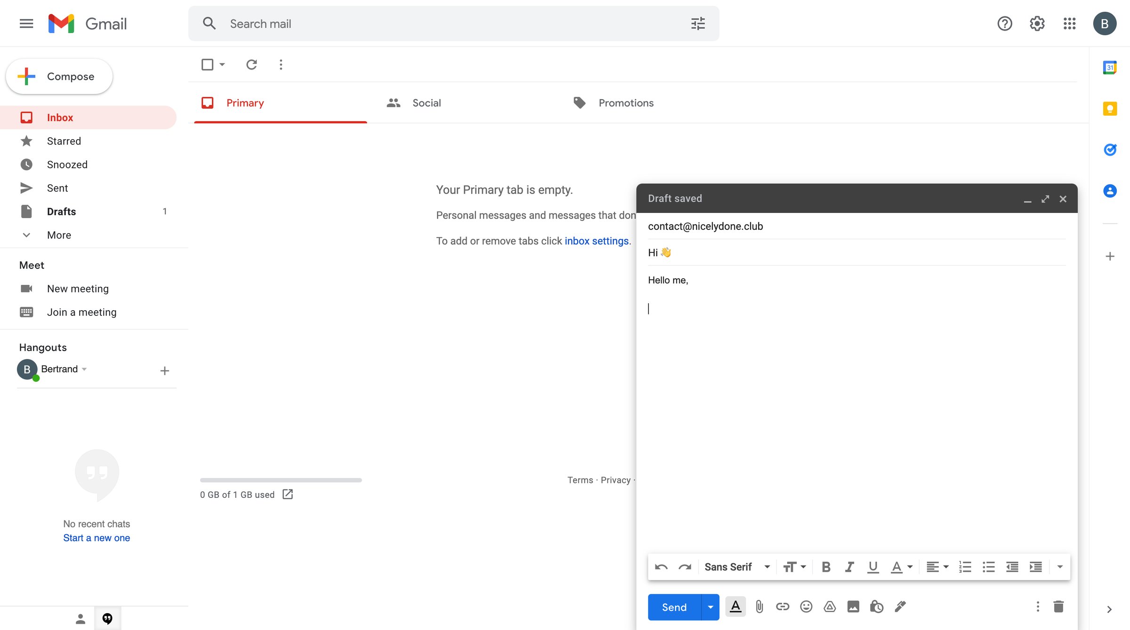Toggle formatting options button
Image resolution: width=1130 pixels, height=630 pixels.
coord(735,607)
